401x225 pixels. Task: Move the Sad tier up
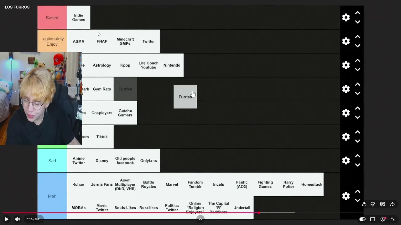pos(357,156)
